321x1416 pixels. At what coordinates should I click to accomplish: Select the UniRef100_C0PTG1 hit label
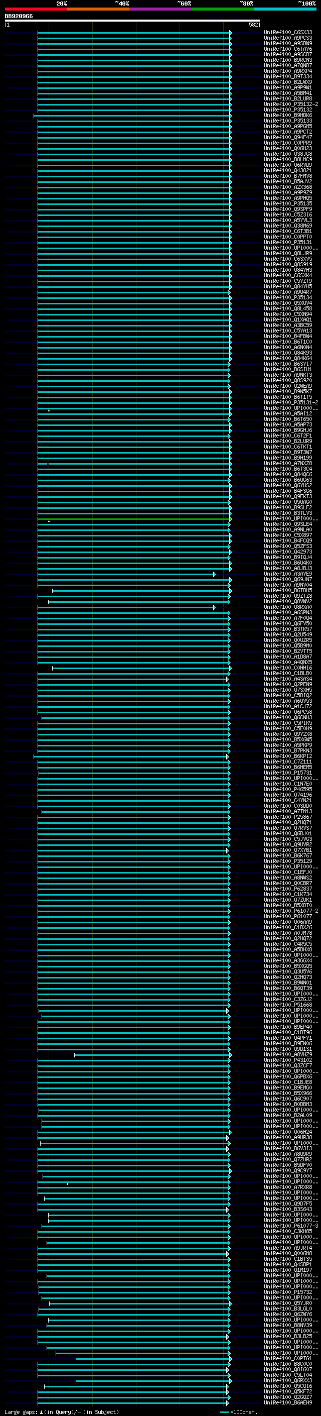(x=288, y=1359)
